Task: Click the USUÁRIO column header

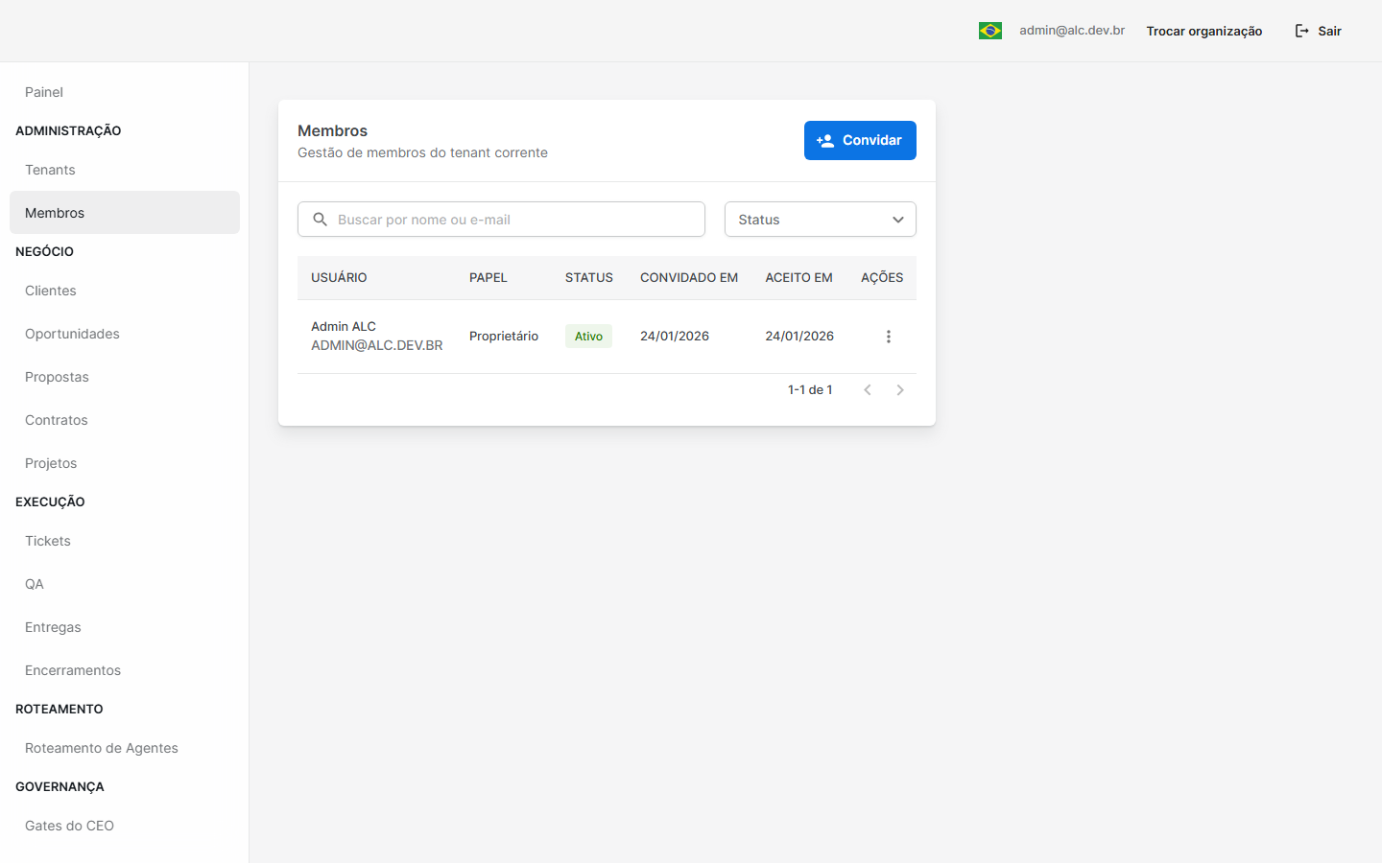Action: tap(339, 278)
